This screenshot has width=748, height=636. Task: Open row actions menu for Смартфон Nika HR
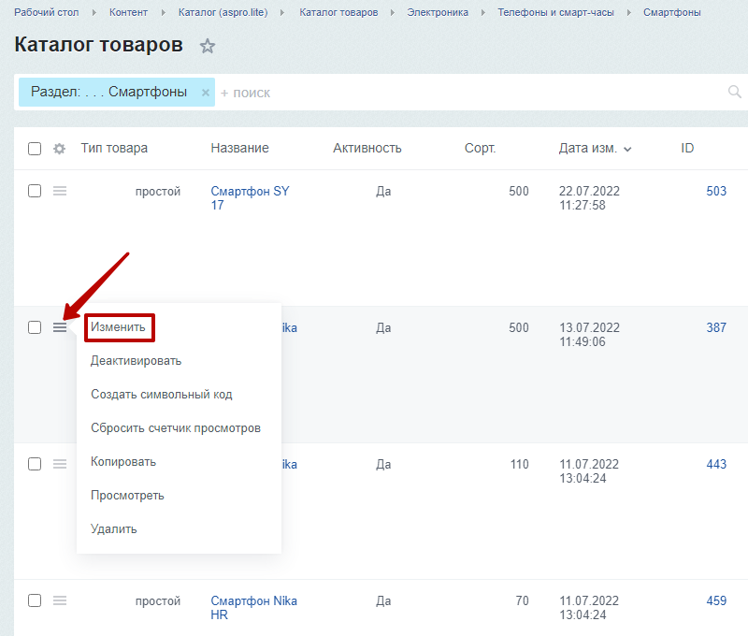pos(60,600)
